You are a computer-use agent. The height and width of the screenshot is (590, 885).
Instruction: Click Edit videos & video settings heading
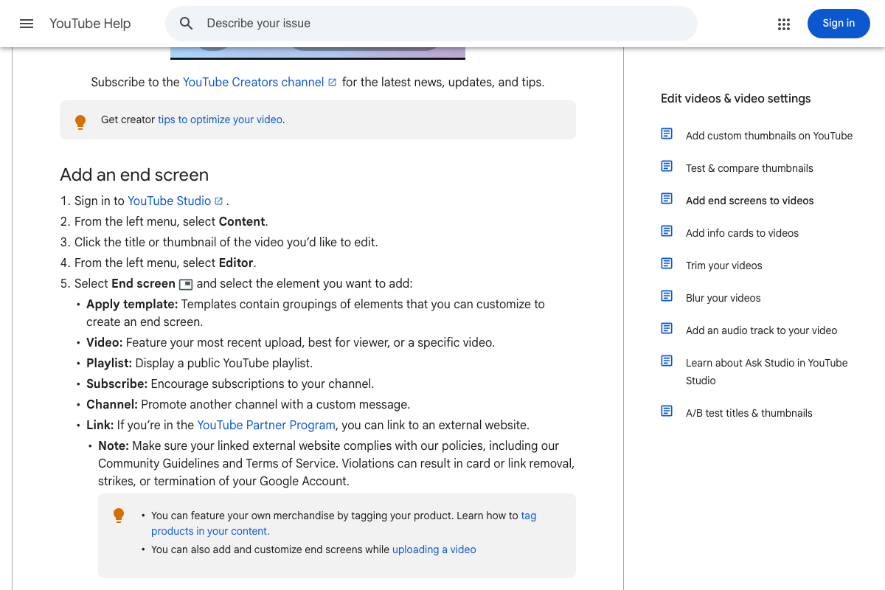[735, 99]
